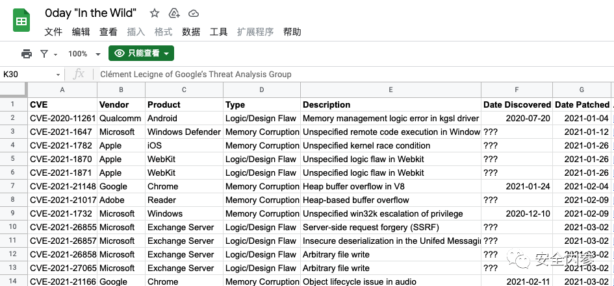The width and height of the screenshot is (614, 286).
Task: Click the formula bar content
Action: [x=196, y=74]
